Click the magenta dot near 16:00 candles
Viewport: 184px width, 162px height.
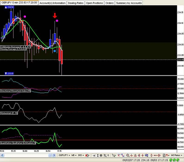(25, 16)
